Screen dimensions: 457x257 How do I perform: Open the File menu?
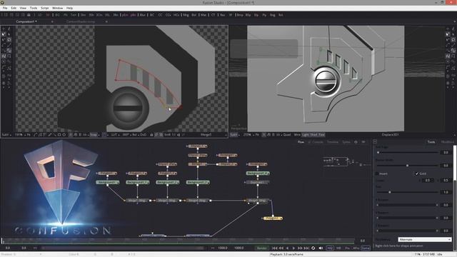pyautogui.click(x=5, y=8)
